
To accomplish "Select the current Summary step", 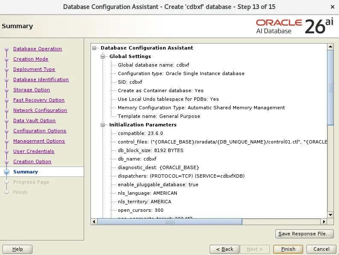I will click(x=26, y=172).
